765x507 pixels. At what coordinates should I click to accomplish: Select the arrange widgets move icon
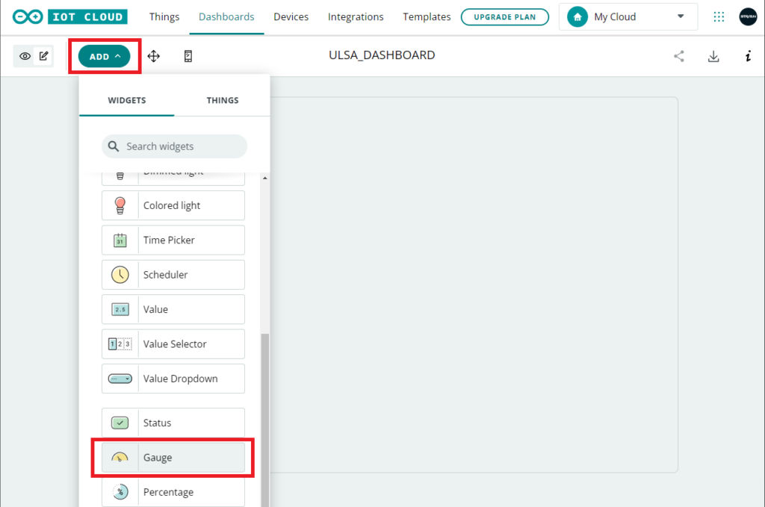(154, 56)
